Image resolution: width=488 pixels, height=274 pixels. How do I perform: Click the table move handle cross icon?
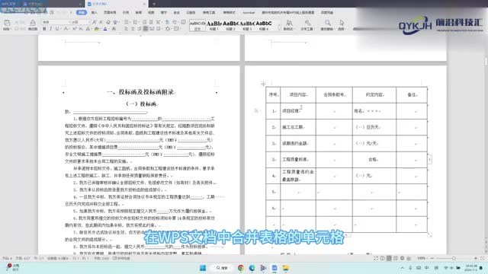(x=263, y=84)
